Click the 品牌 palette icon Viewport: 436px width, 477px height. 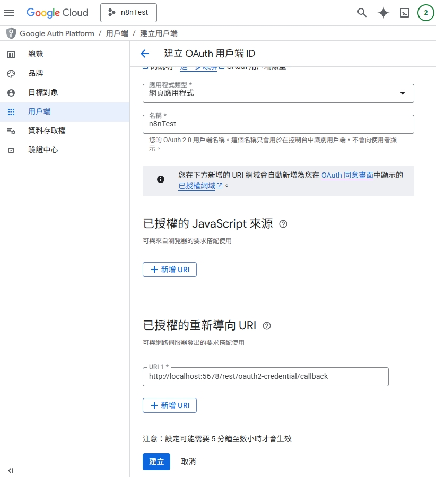click(11, 74)
